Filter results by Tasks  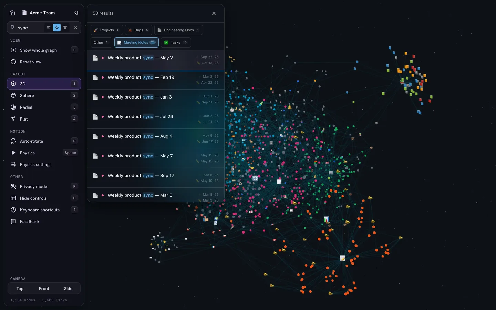pyautogui.click(x=176, y=42)
